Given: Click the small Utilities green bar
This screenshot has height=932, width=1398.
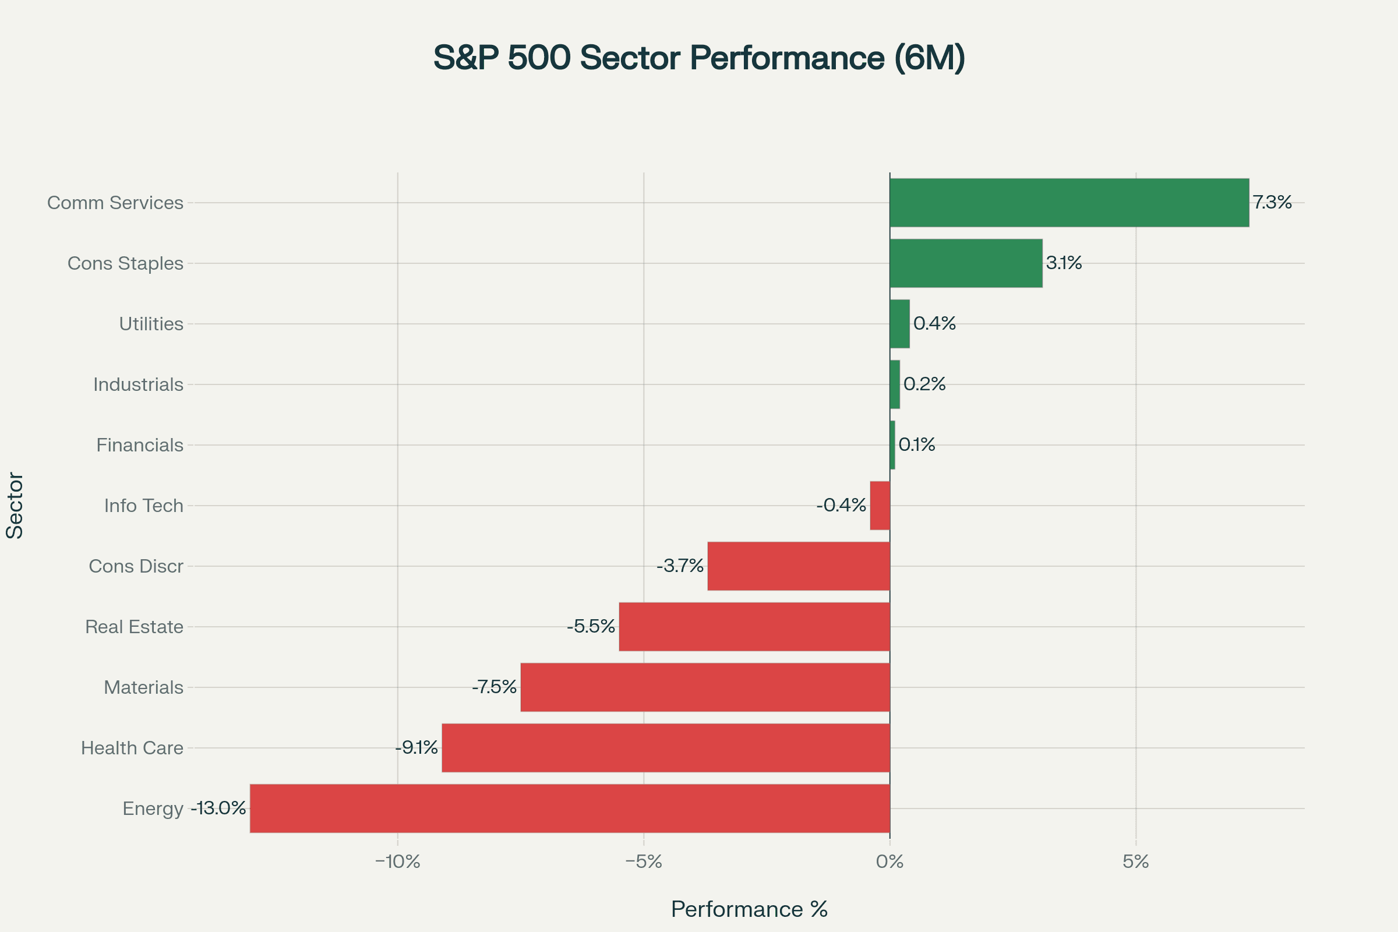Looking at the screenshot, I should click(899, 324).
